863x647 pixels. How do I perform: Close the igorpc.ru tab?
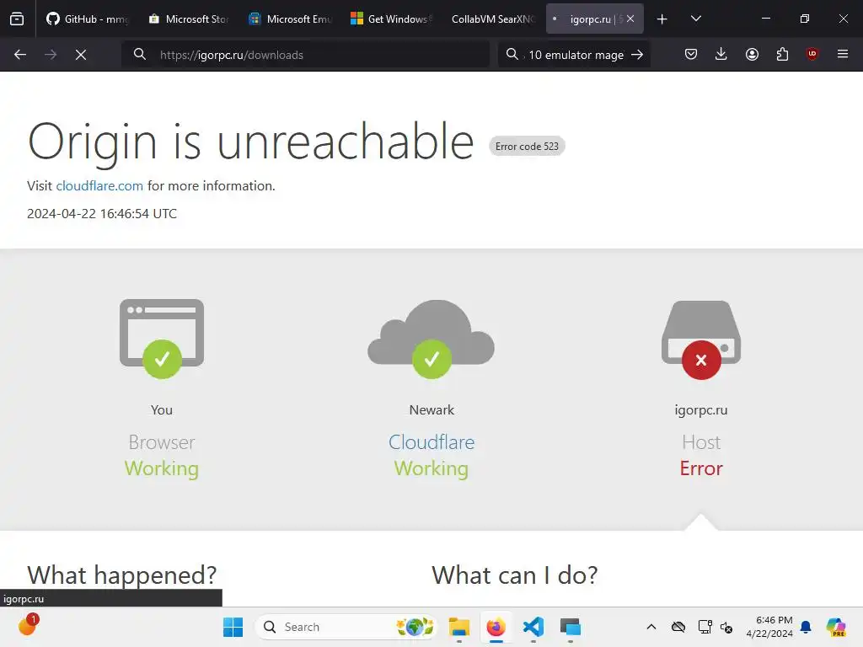coord(630,19)
